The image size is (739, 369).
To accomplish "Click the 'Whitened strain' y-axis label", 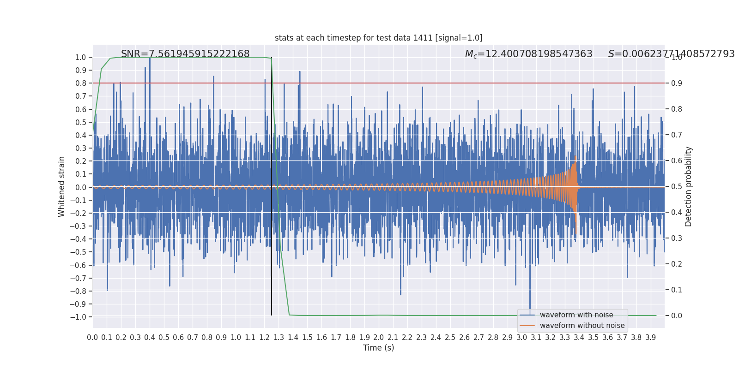I will pyautogui.click(x=62, y=186).
